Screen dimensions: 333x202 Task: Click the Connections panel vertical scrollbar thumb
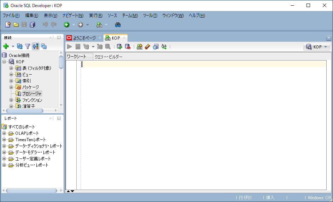point(61,62)
